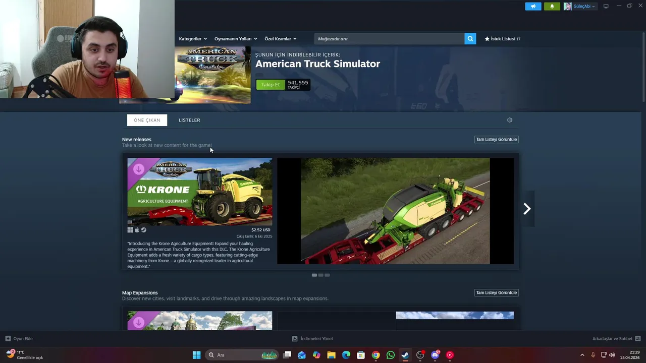Click the Windows platform icon under Krone

tap(130, 230)
